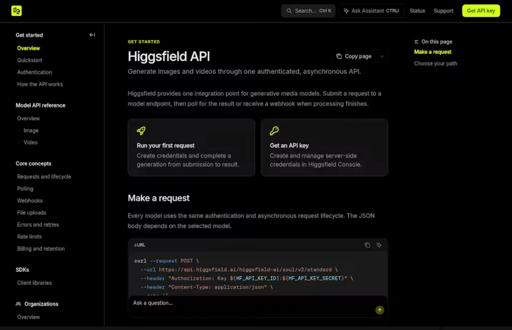Open Errors and retries page
512x330 pixels.
[38, 225]
